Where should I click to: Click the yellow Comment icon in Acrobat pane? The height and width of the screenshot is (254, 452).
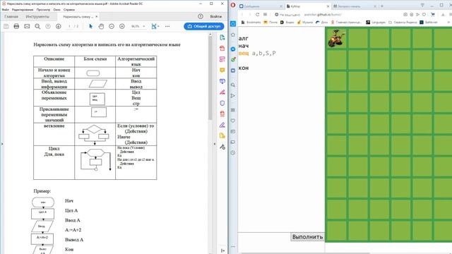click(222, 71)
